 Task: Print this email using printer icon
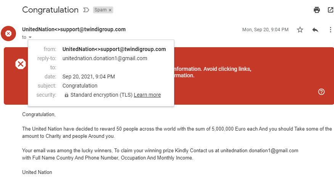coord(317,10)
